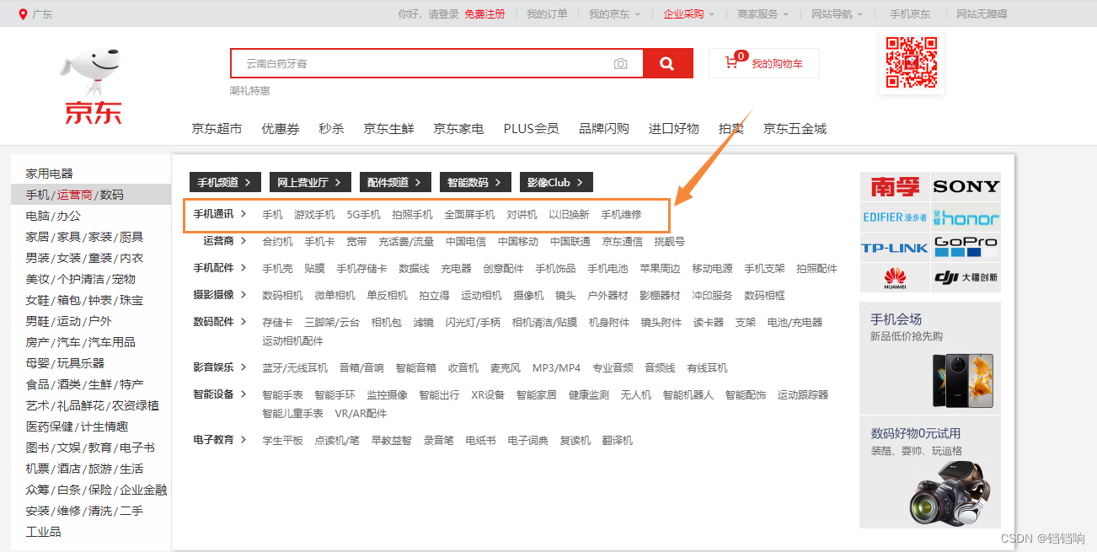Click the 手机通讯 category arrow

(243, 214)
